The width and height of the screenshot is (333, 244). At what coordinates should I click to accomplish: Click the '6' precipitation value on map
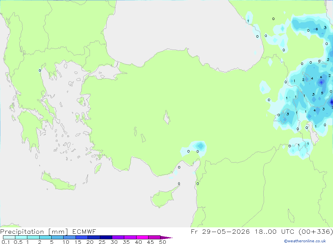(x=317, y=29)
